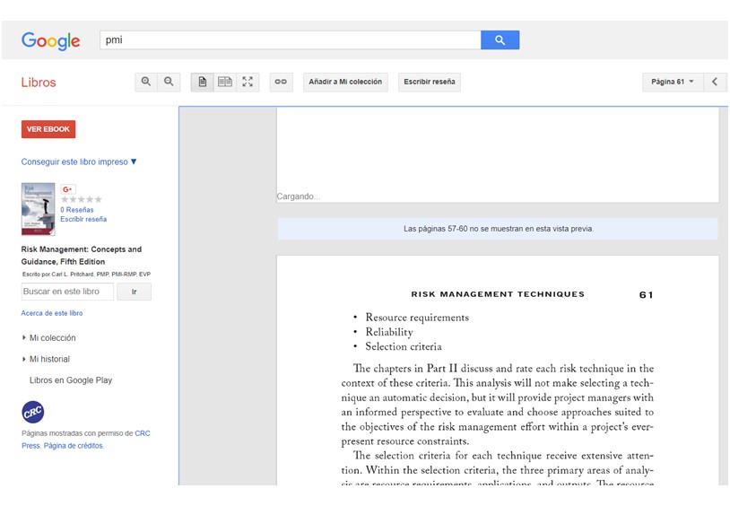The image size is (730, 506).
Task: Click the Google+ share icon
Action: (x=68, y=189)
